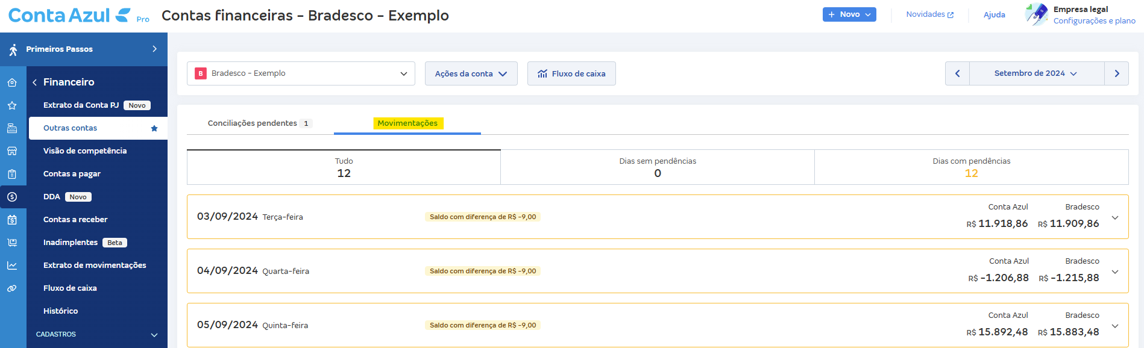Open the cash register icon in the sidebar

[x=12, y=128]
